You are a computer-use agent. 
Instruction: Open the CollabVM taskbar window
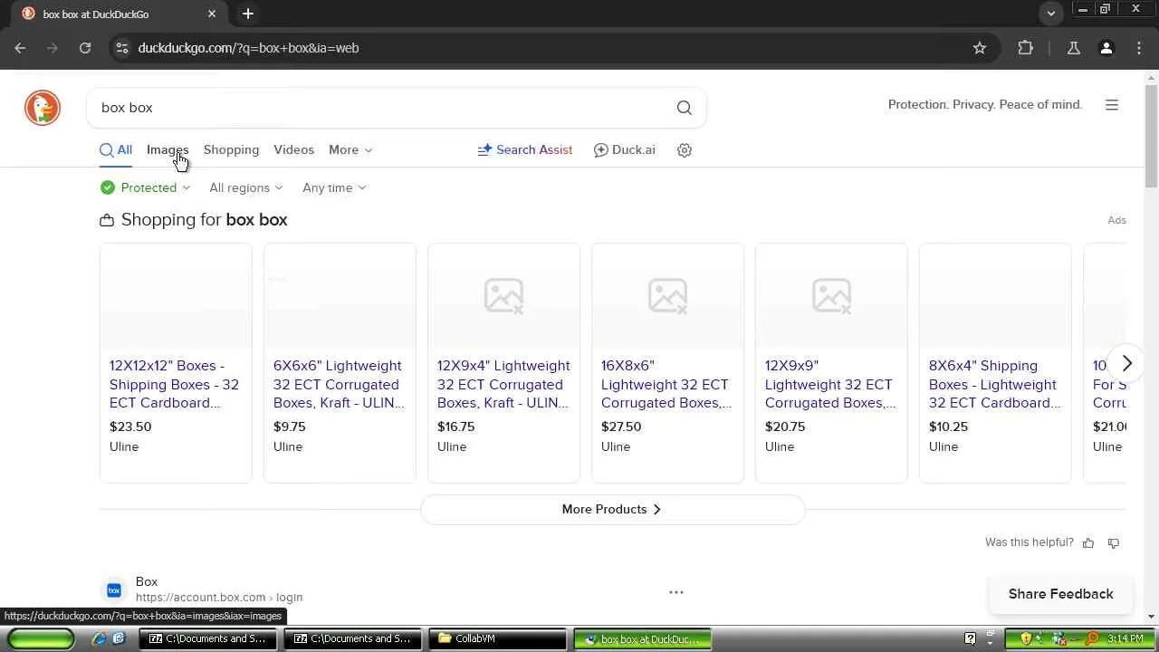pyautogui.click(x=496, y=638)
